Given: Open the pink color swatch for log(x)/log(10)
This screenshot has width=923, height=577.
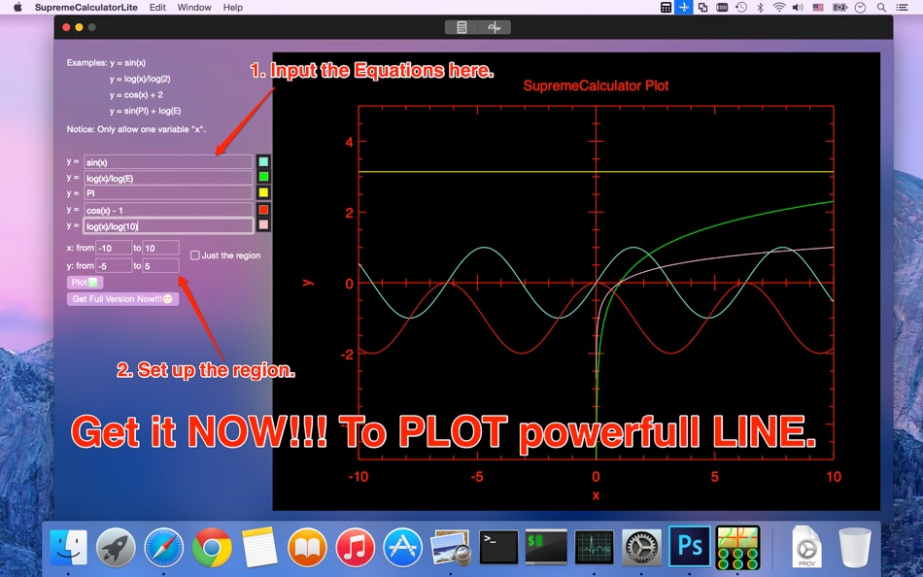Looking at the screenshot, I should coord(263,224).
